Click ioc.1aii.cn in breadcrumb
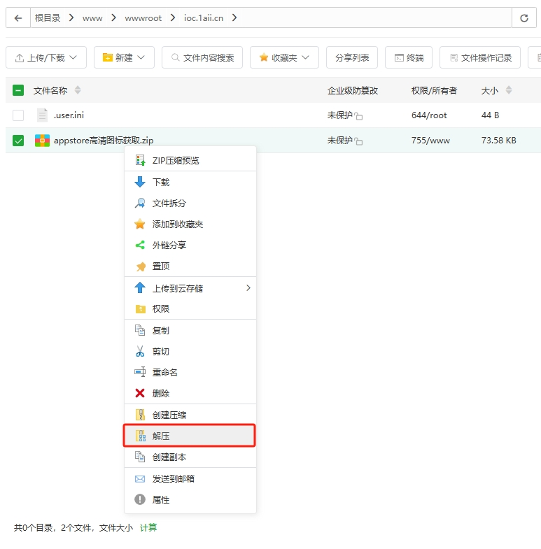 pyautogui.click(x=204, y=18)
